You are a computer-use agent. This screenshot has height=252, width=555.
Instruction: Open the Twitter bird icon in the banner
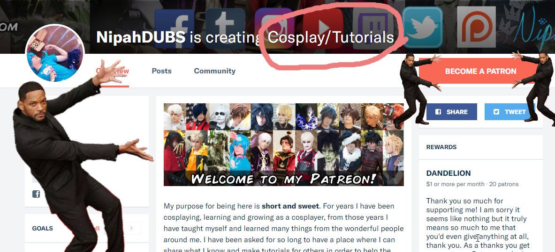click(423, 27)
